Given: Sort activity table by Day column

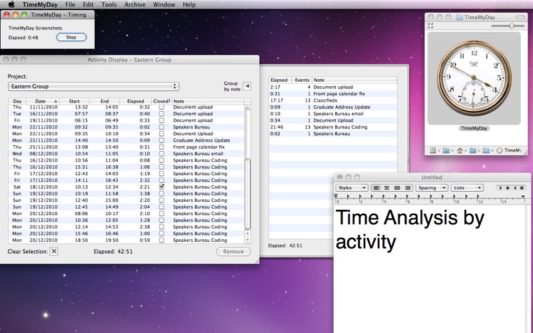Looking at the screenshot, I should 17,101.
